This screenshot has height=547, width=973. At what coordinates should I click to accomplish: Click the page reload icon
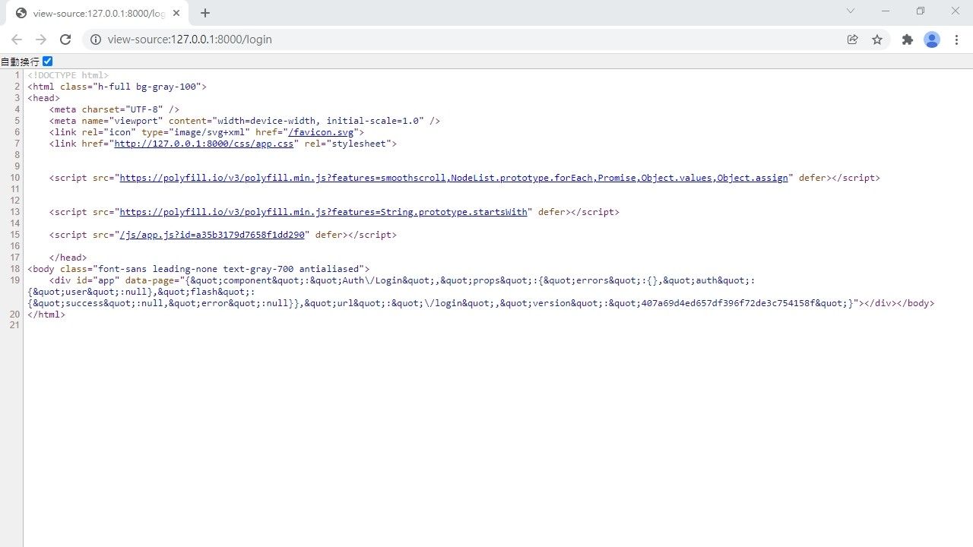65,40
